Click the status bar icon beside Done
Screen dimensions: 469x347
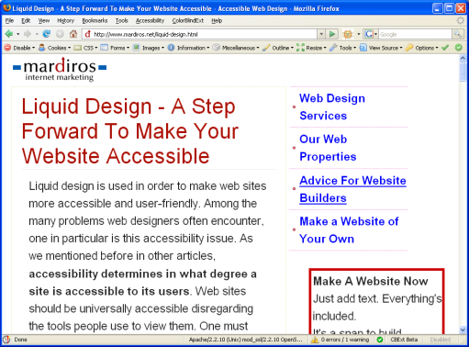click(6, 340)
